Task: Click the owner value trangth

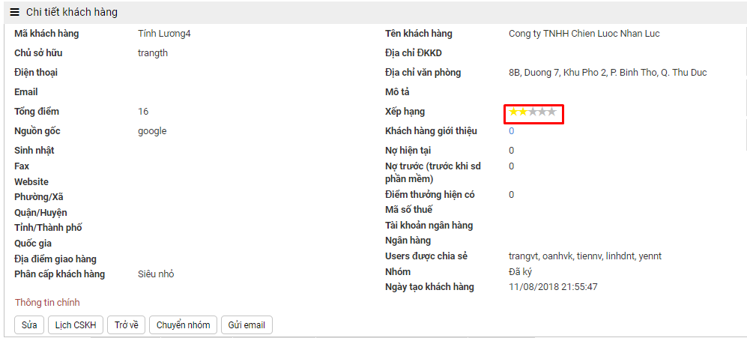Action: (x=153, y=53)
